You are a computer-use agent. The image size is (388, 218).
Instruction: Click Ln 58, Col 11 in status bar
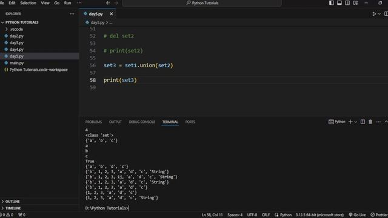pyautogui.click(x=212, y=215)
